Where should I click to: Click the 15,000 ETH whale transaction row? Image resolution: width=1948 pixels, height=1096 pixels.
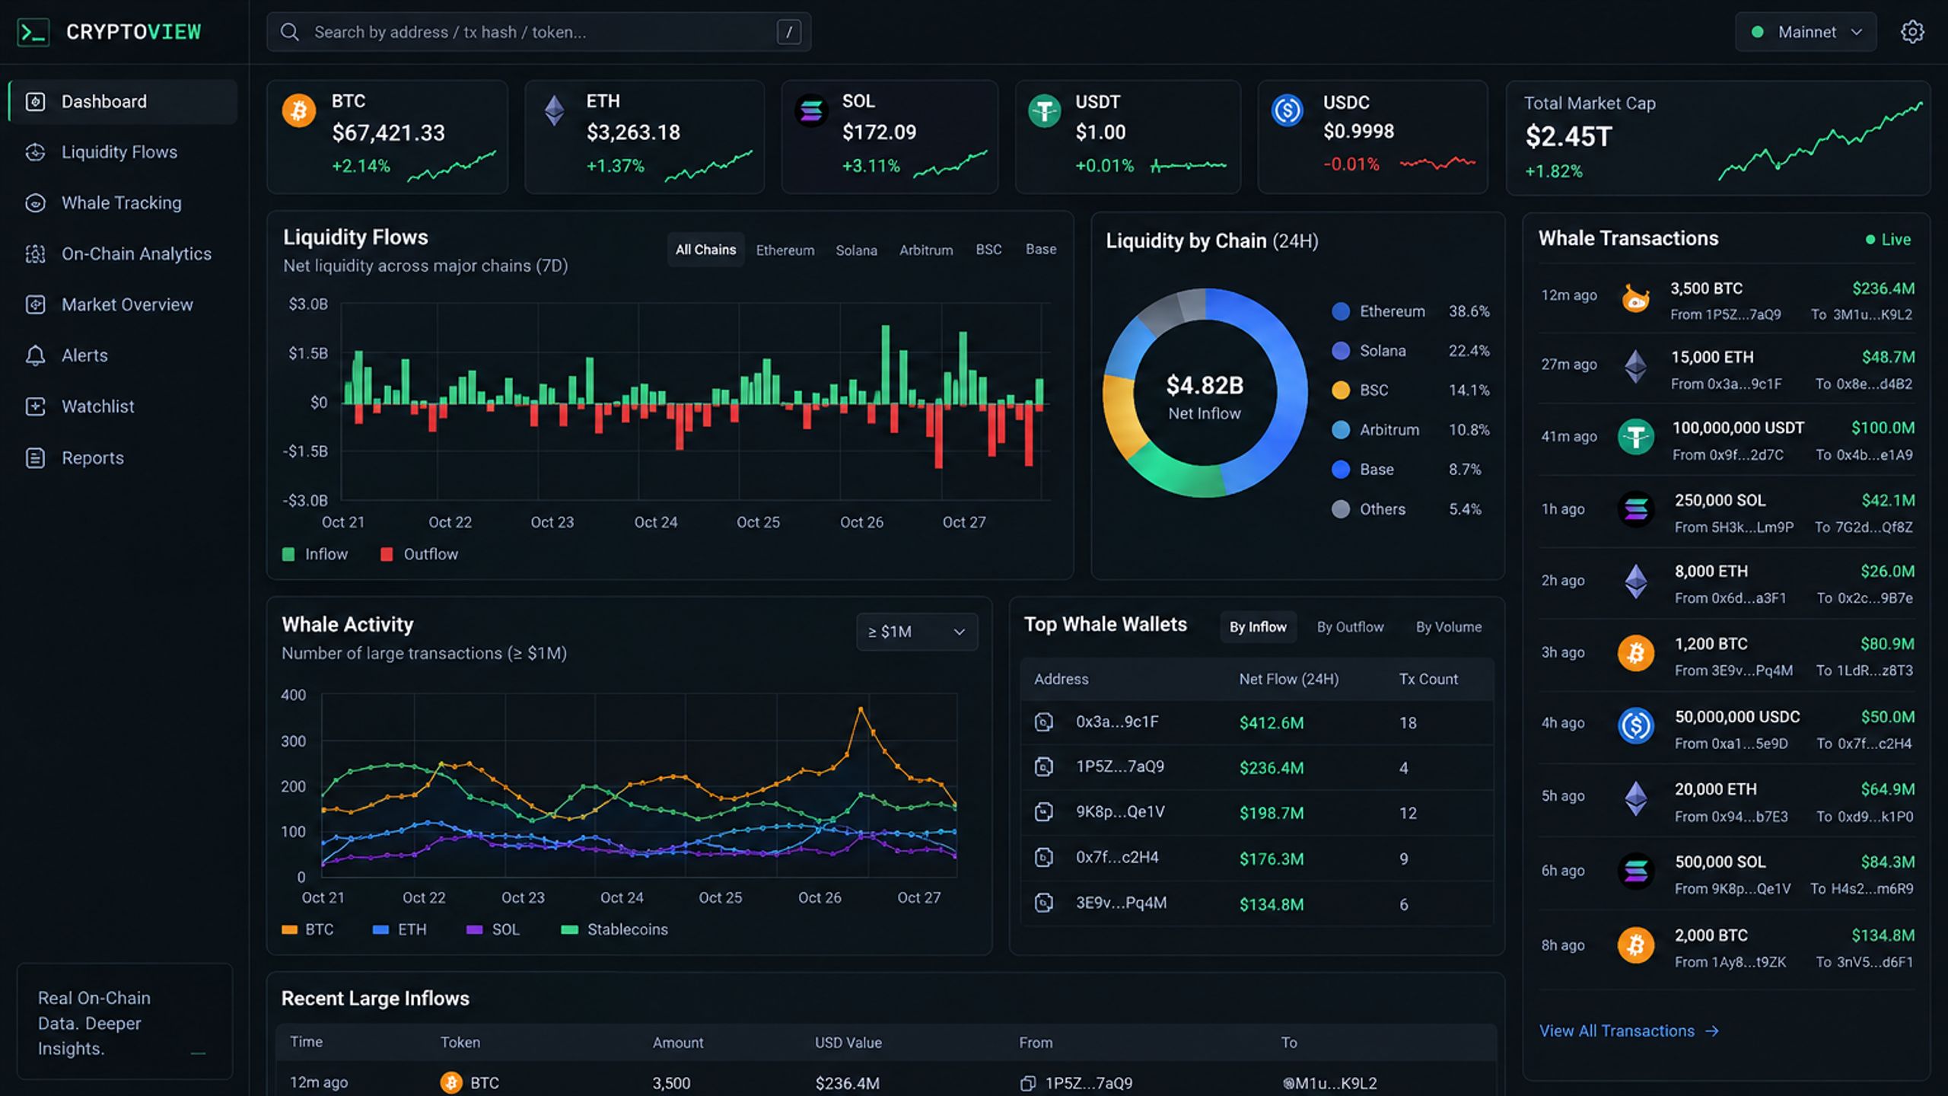click(x=1727, y=368)
